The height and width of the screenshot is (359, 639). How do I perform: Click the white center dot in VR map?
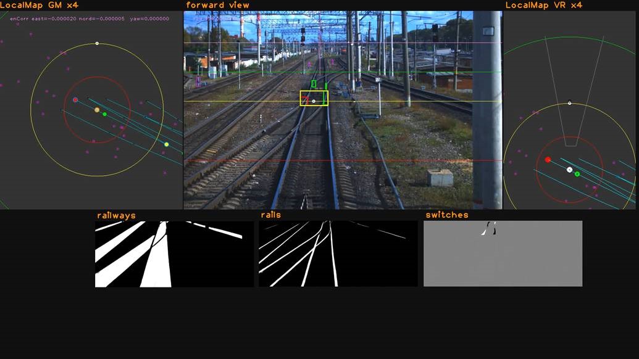(569, 170)
